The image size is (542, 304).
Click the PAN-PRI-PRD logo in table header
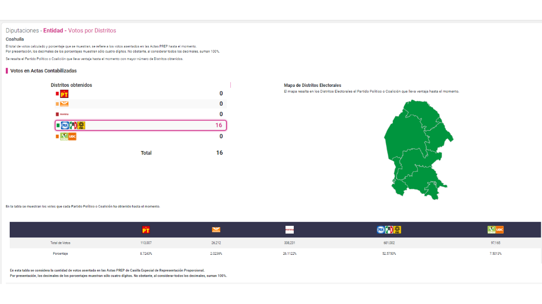pos(389,230)
